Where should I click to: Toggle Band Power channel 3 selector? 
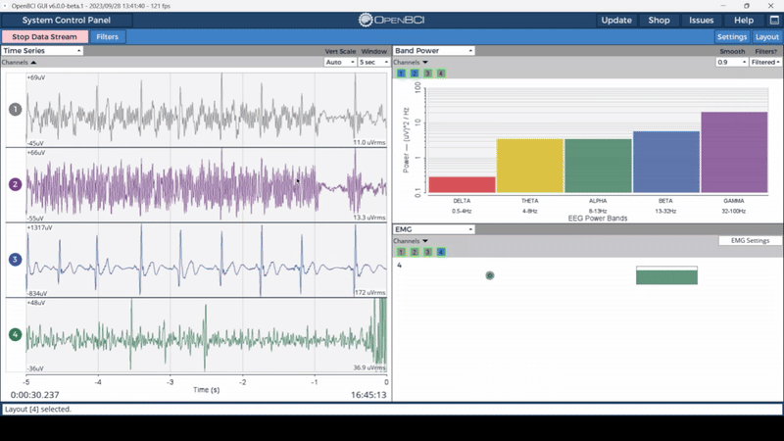427,73
